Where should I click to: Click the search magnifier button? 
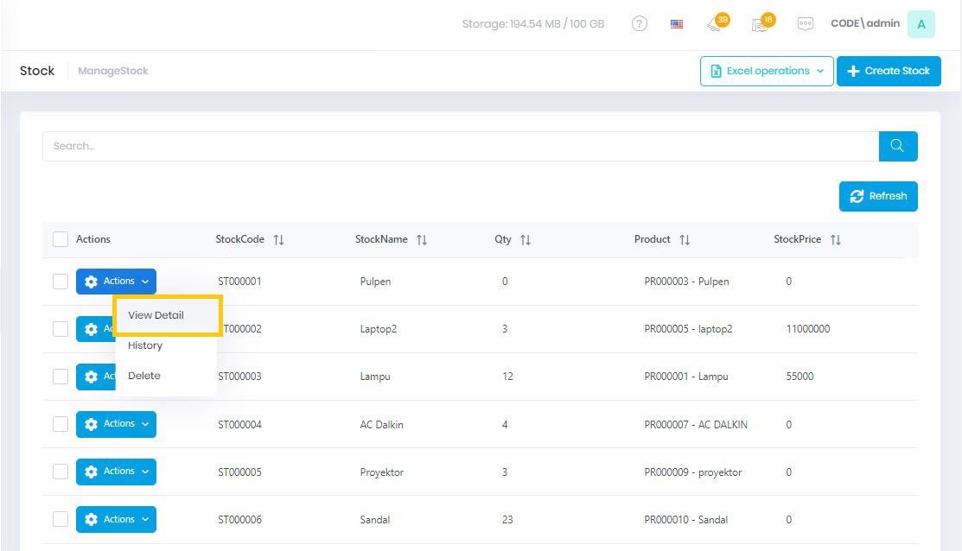(898, 146)
